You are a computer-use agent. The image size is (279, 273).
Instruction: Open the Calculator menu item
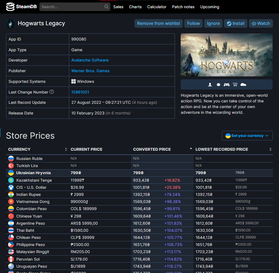click(157, 7)
